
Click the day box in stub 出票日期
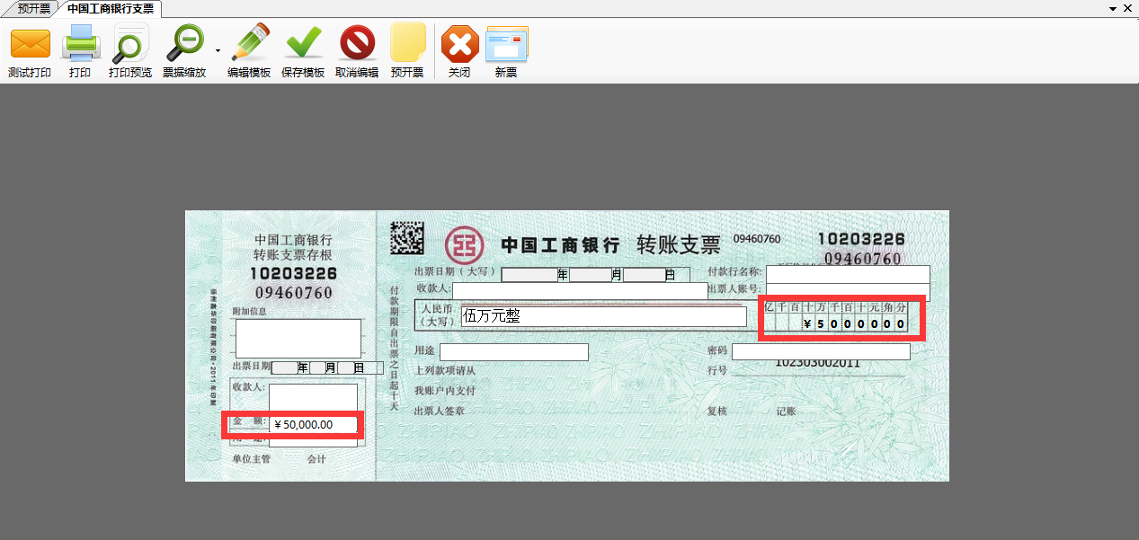(345, 367)
